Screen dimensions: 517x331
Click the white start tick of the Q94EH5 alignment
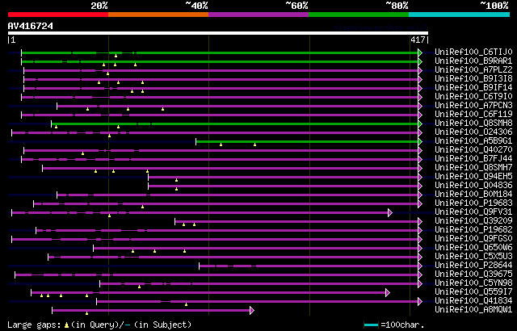click(x=149, y=177)
